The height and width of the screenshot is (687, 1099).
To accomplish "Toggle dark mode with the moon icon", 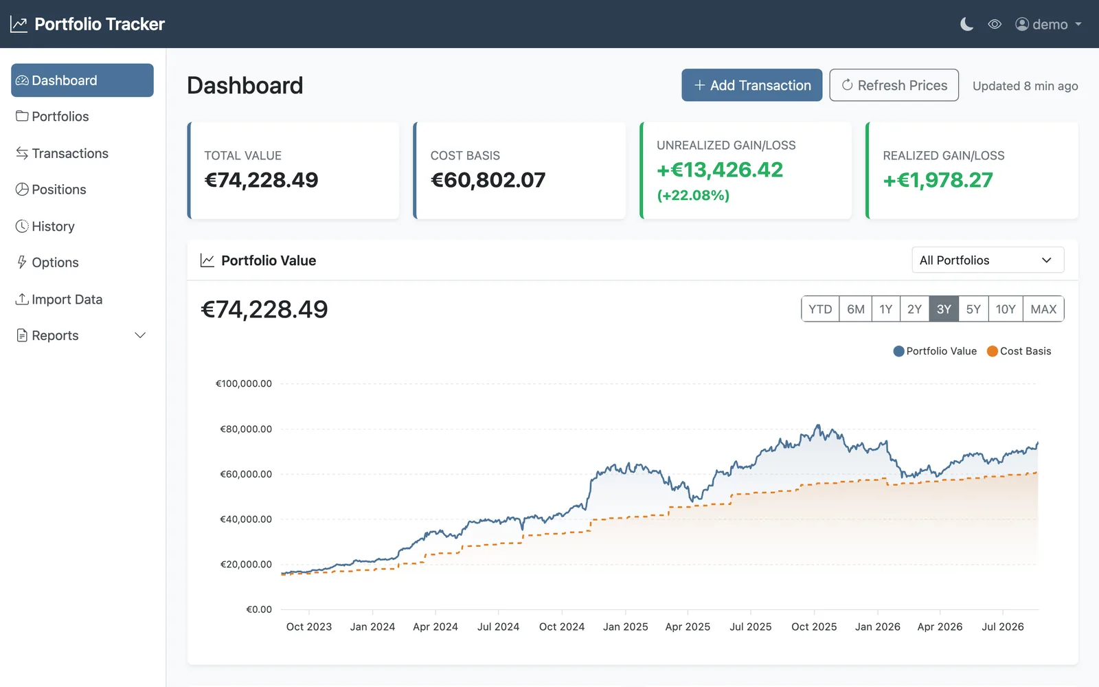I will point(966,25).
